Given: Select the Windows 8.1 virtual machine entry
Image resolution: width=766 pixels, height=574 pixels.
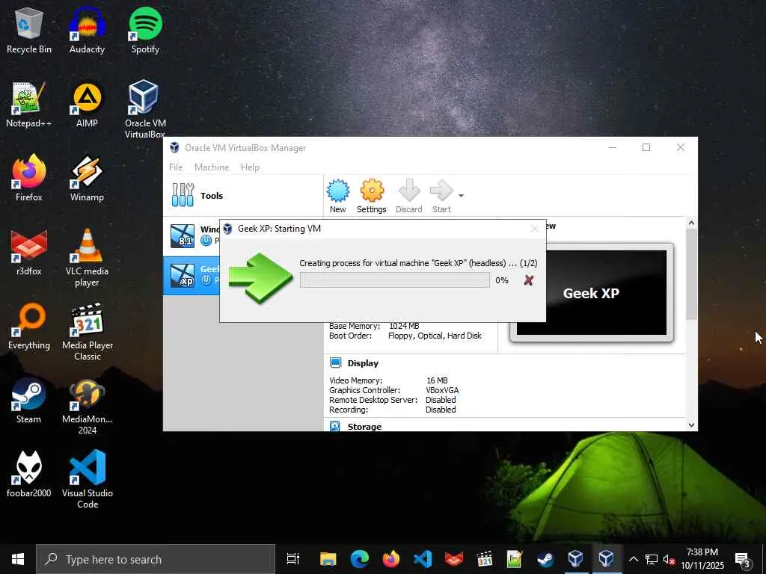Looking at the screenshot, I should (x=191, y=235).
